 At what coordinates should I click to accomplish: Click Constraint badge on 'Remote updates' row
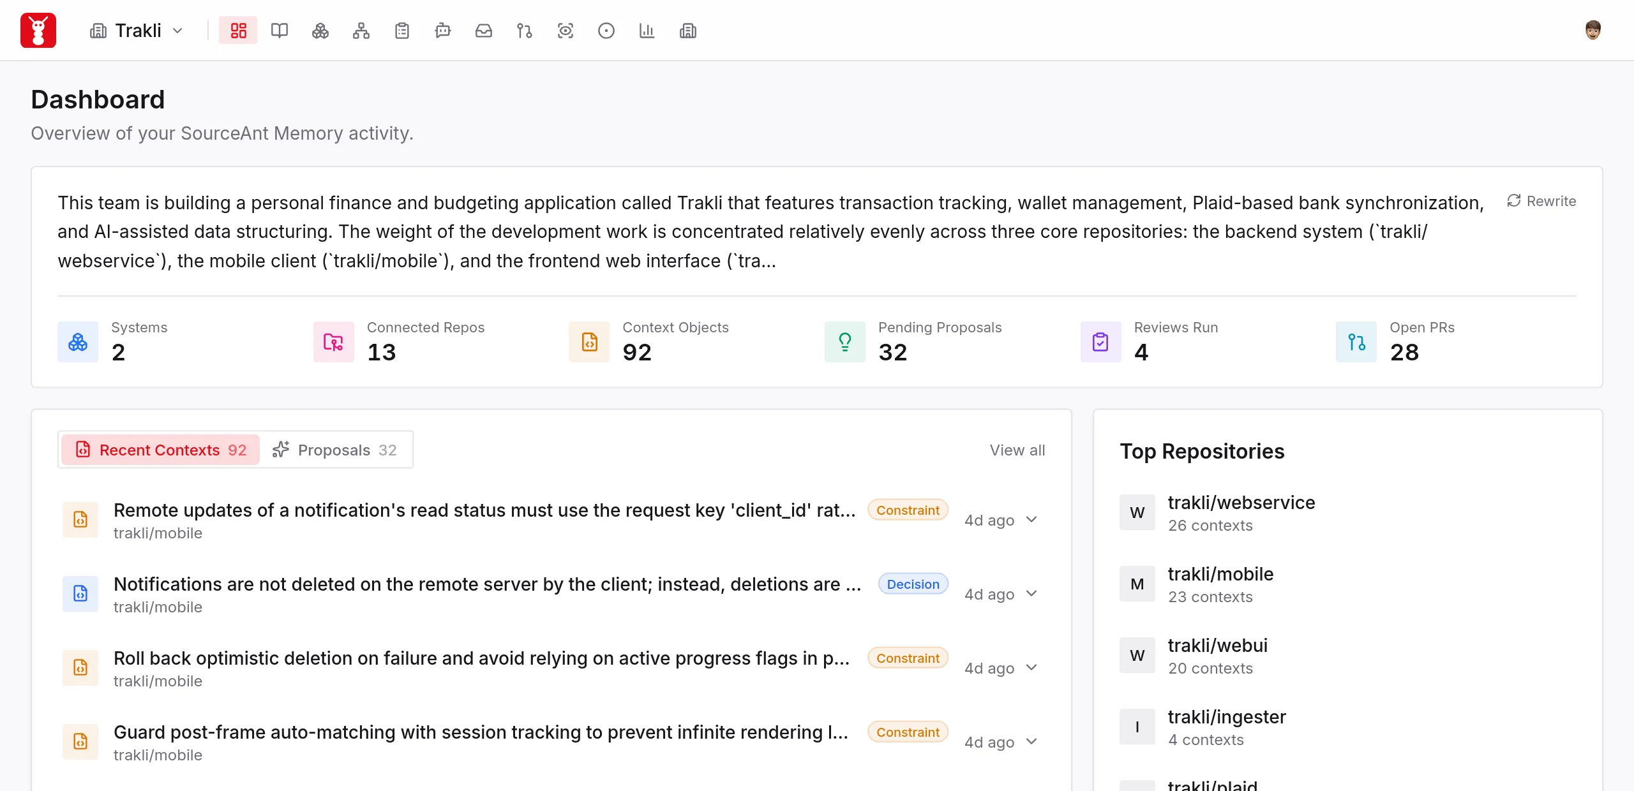pos(908,510)
